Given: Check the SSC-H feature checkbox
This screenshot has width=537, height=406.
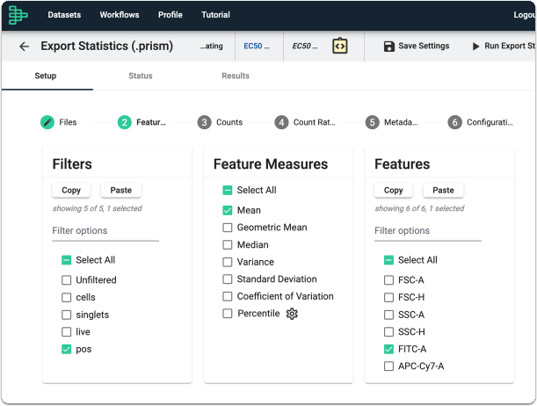Looking at the screenshot, I should coord(388,331).
